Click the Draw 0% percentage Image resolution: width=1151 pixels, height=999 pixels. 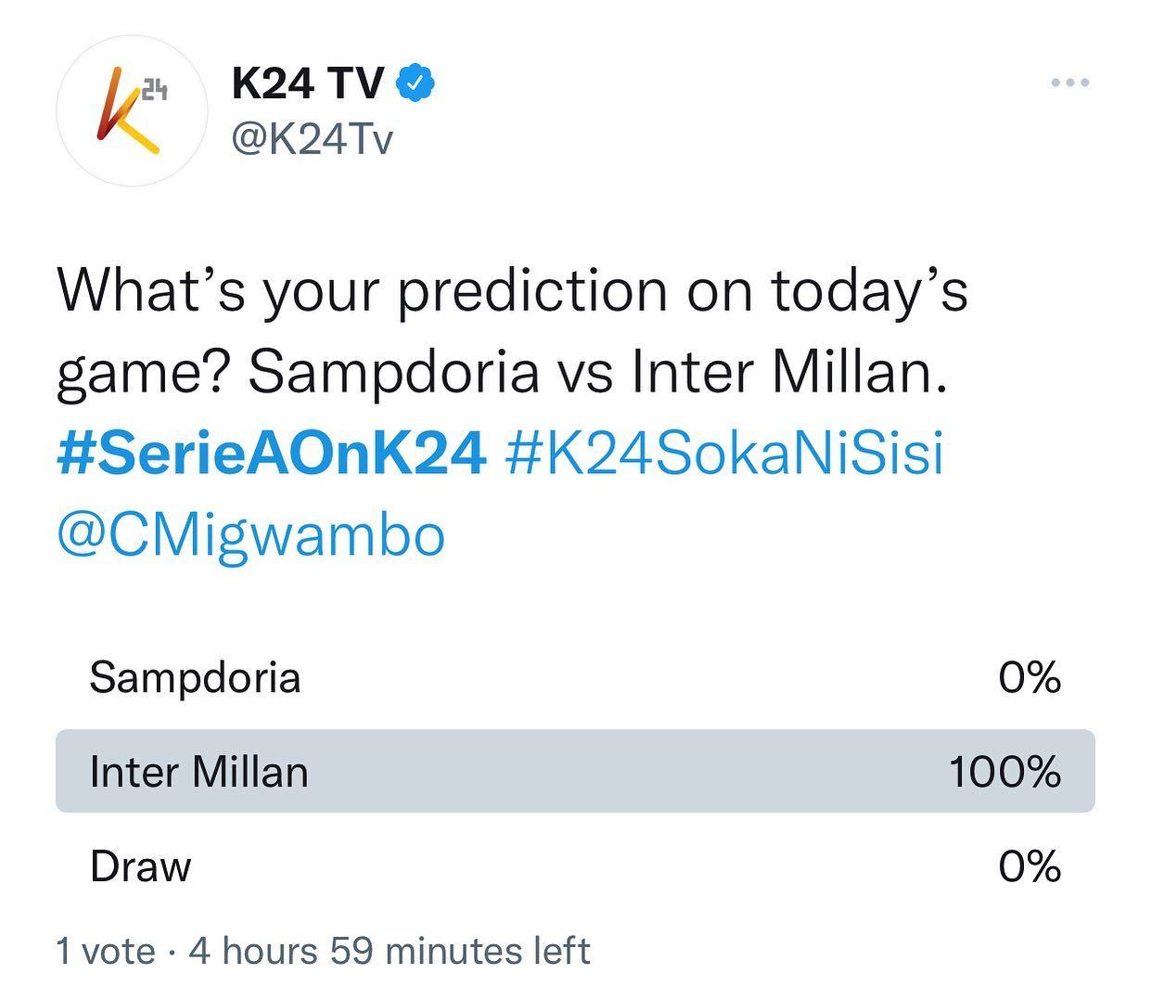pos(1030,867)
